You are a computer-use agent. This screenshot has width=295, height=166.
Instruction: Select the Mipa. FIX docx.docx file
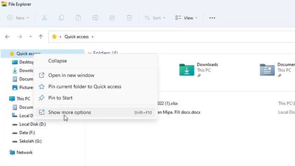click(x=179, y=113)
